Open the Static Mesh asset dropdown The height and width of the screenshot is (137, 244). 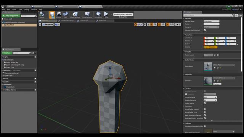coord(224,65)
